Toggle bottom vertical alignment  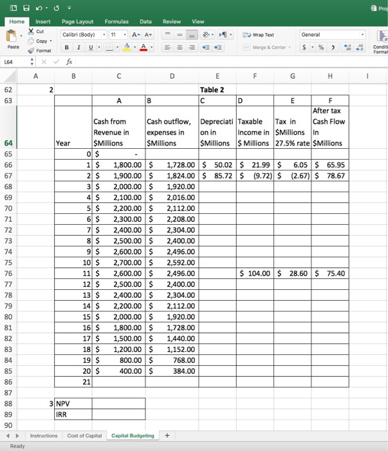[192, 35]
